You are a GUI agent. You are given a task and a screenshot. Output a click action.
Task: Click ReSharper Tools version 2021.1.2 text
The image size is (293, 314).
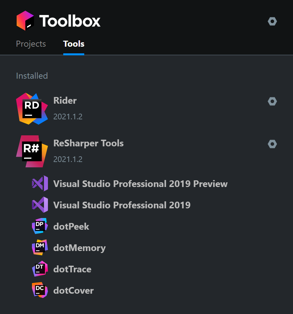pyautogui.click(x=68, y=159)
